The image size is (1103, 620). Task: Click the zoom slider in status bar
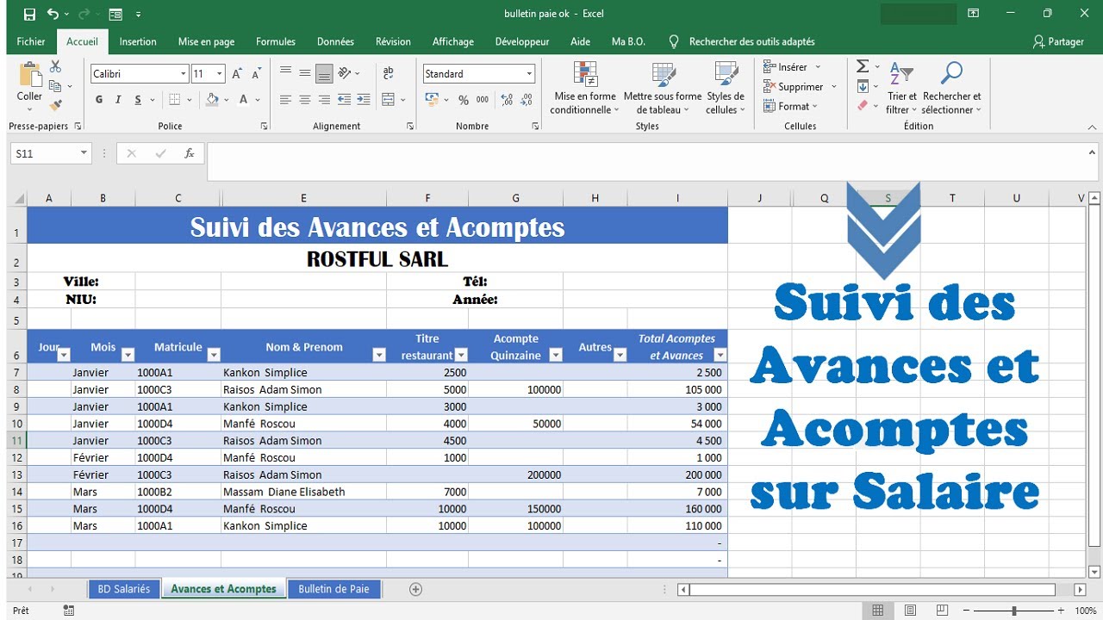tap(1013, 611)
